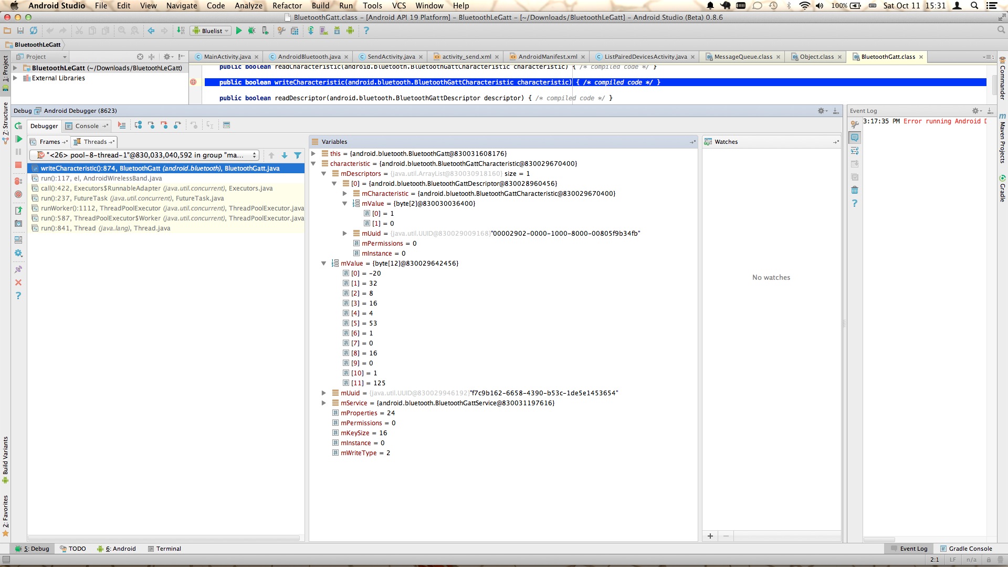
Task: Switch to MainActivity.java tab
Action: [227, 57]
